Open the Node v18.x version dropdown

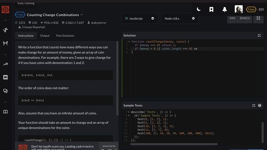click(x=180, y=18)
